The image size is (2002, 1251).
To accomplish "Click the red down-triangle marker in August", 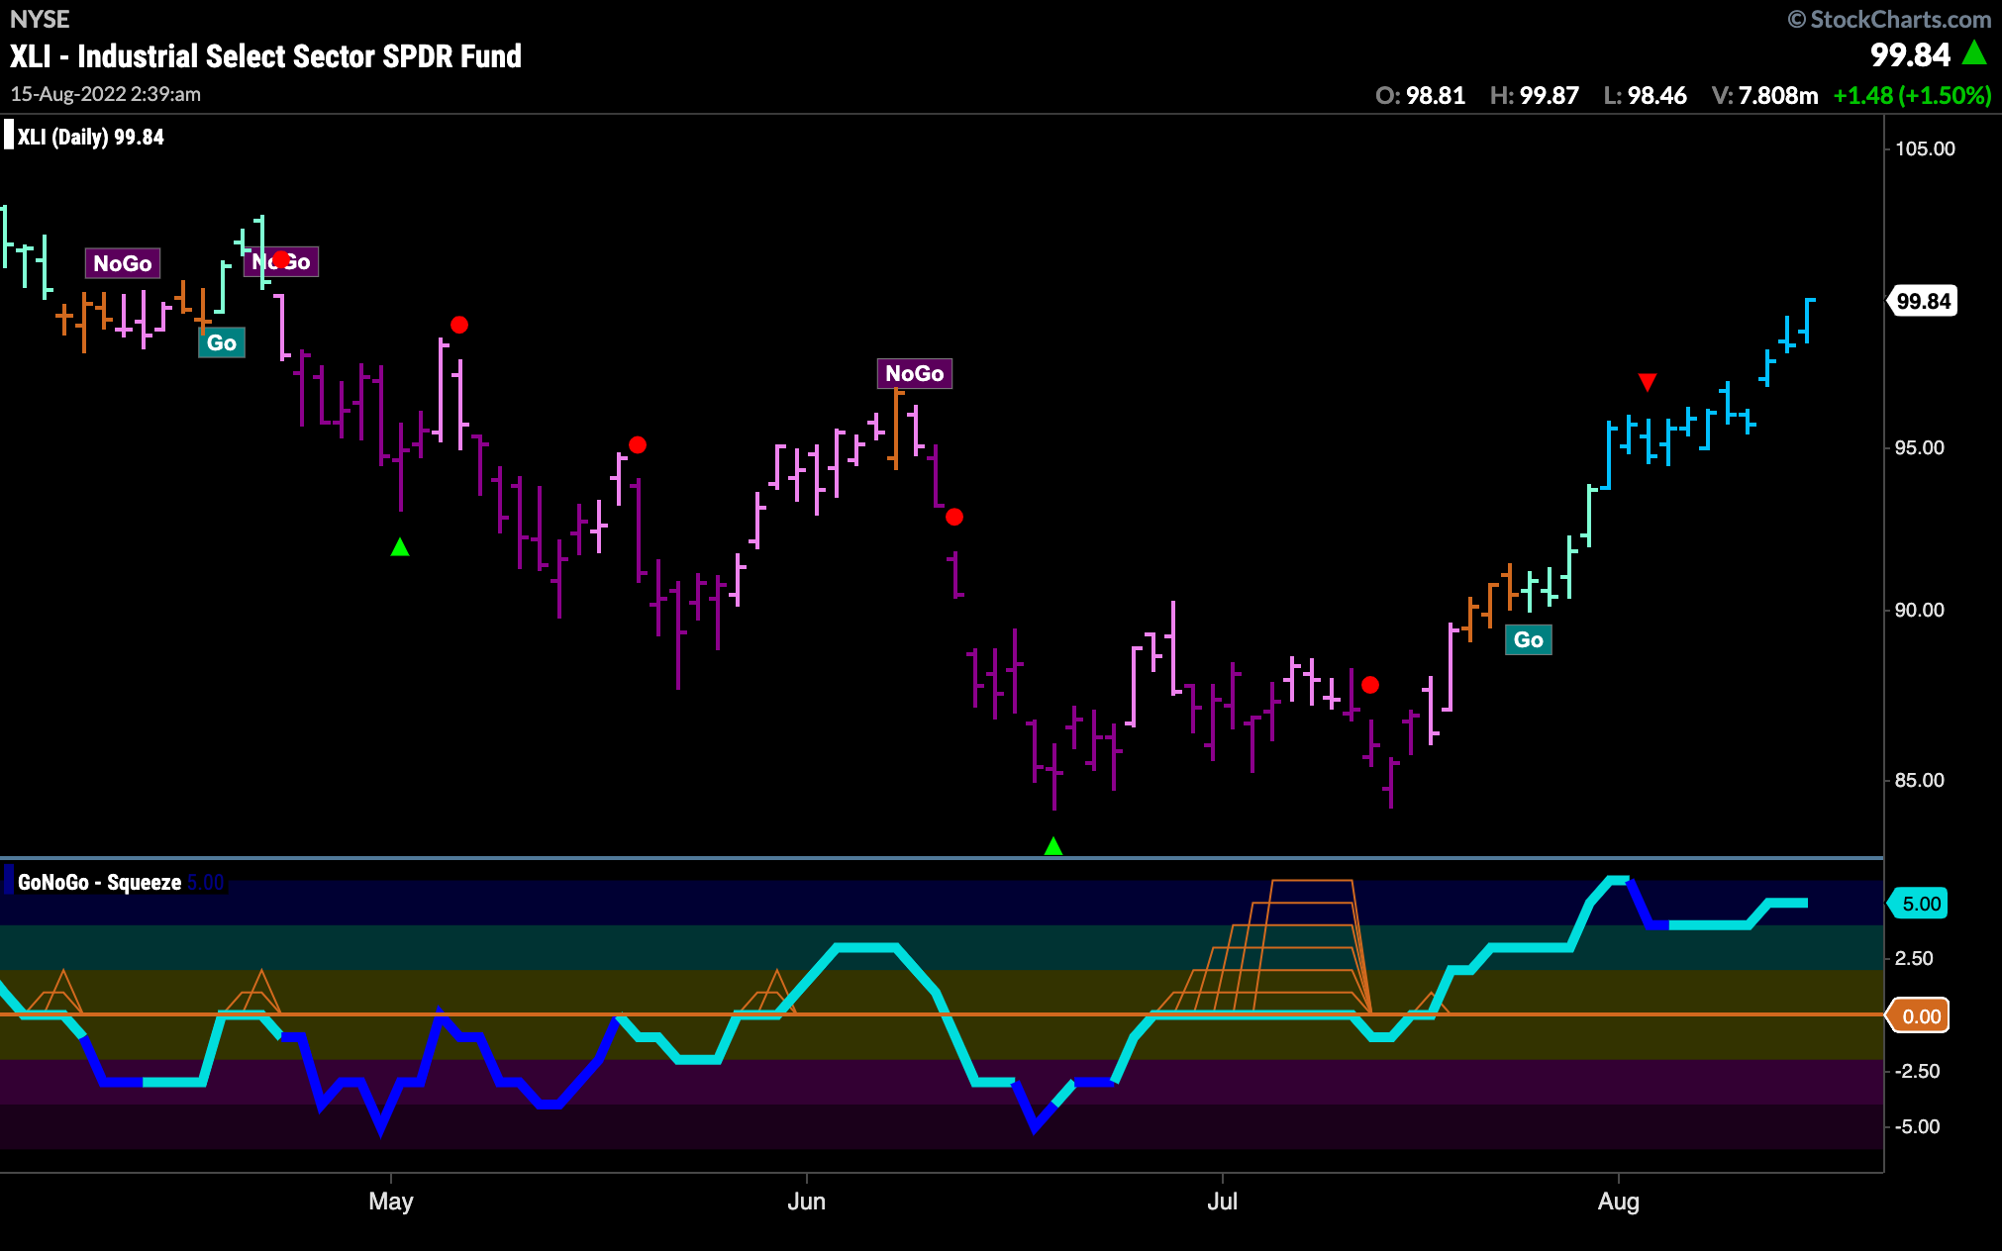I will (1647, 382).
